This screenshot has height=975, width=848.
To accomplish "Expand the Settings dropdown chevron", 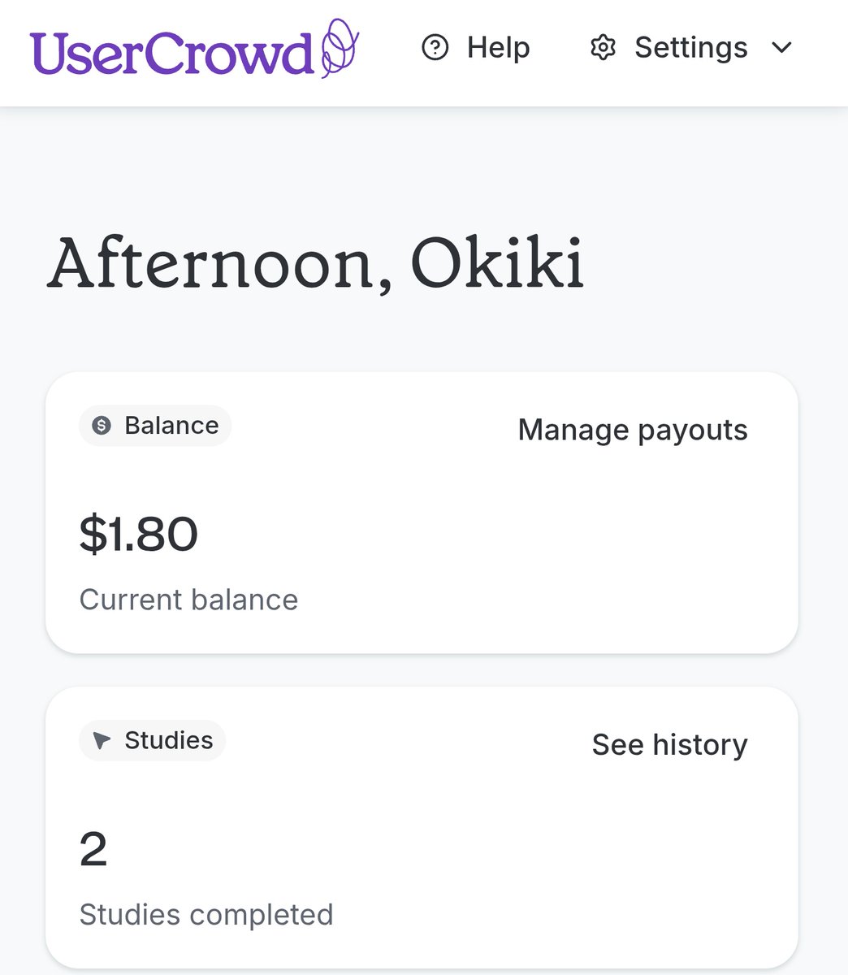I will click(x=781, y=47).
